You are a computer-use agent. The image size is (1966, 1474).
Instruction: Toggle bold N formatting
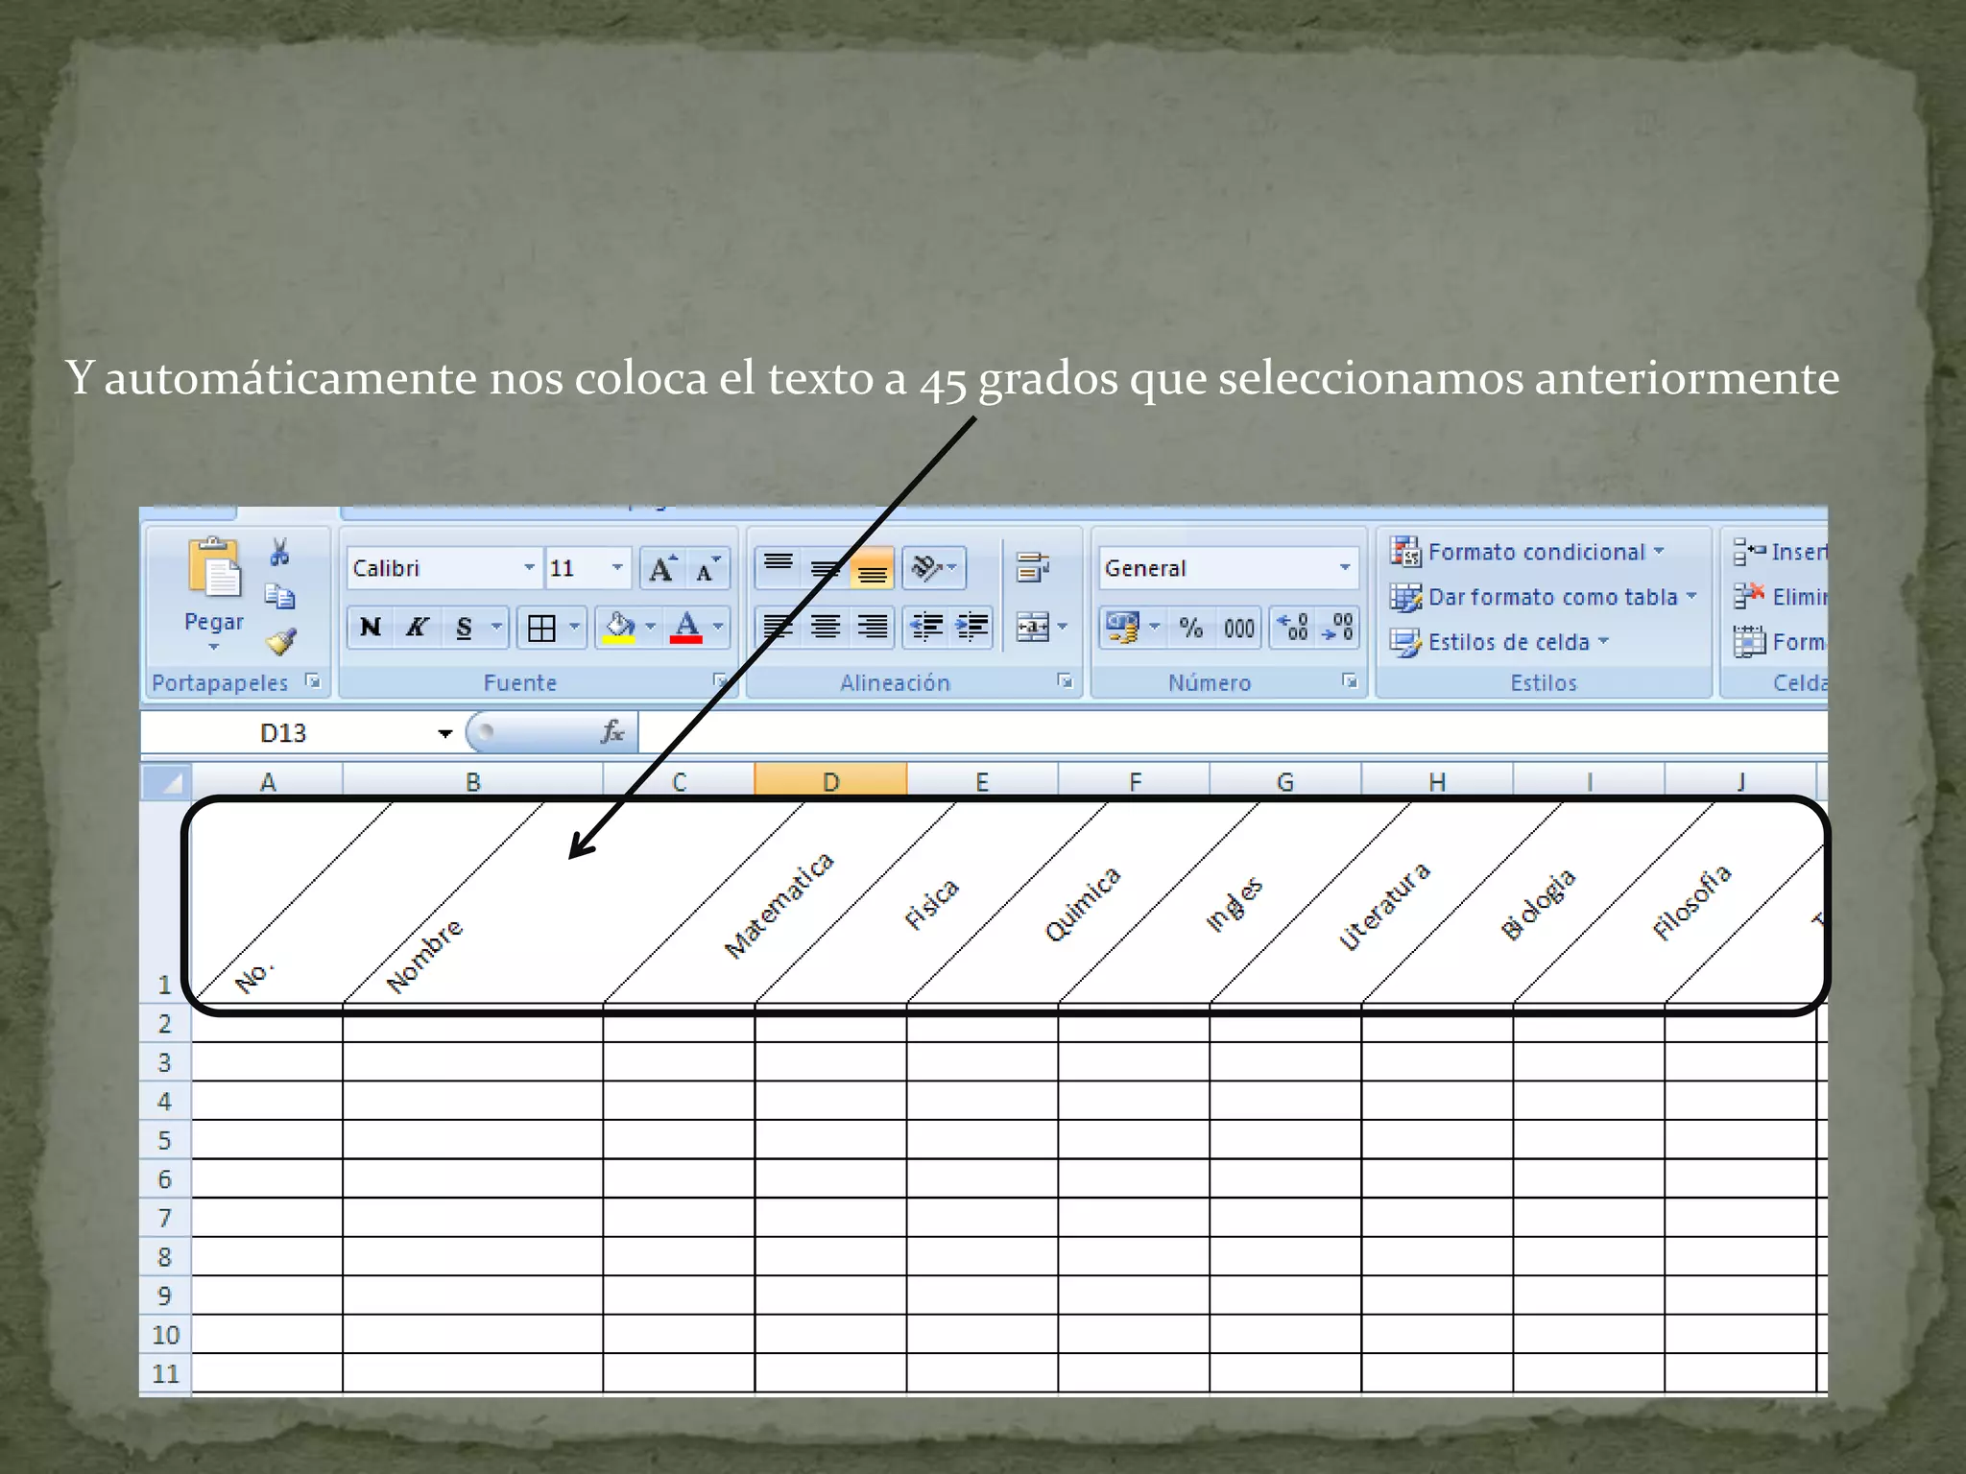pyautogui.click(x=371, y=628)
